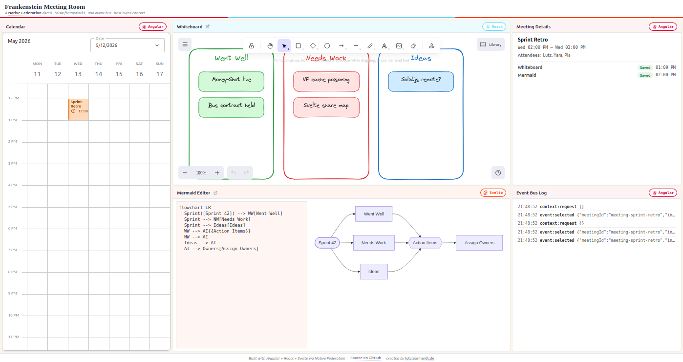Select the Text tool
This screenshot has width=683, height=362.
pos(384,46)
